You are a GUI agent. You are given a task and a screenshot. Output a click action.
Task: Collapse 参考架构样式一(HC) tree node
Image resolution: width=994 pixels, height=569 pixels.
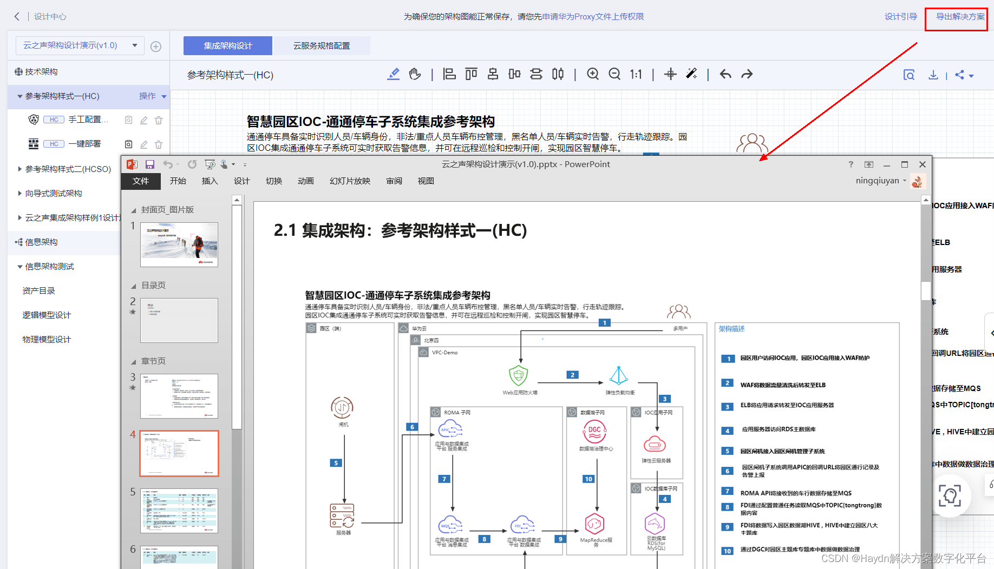(19, 96)
